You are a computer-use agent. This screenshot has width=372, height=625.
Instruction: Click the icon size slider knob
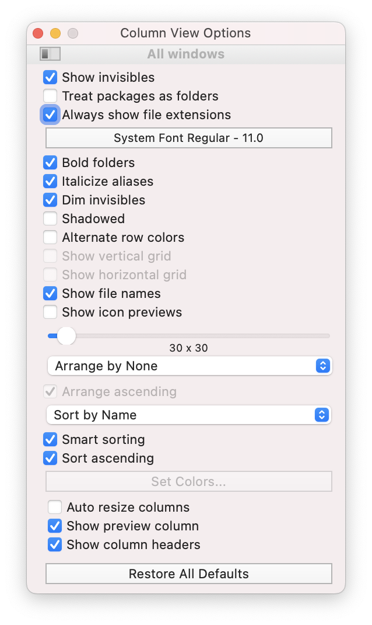66,336
